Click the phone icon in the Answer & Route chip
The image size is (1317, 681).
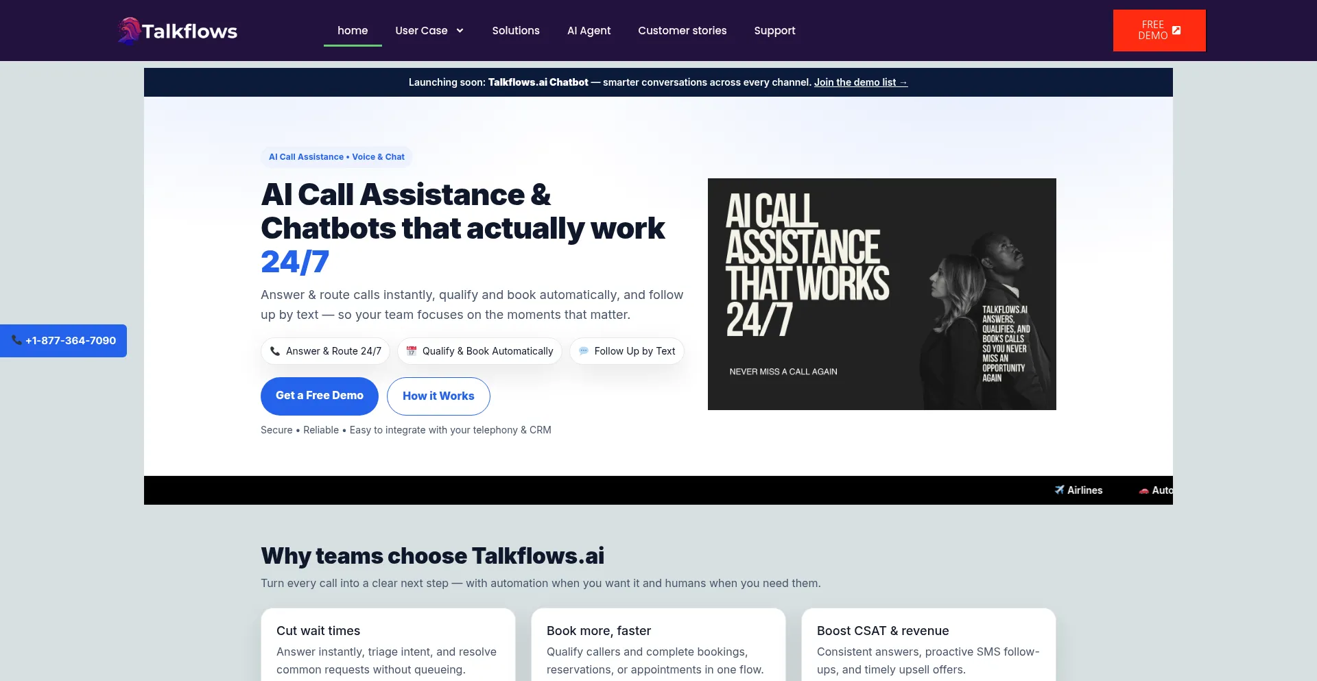coord(275,351)
